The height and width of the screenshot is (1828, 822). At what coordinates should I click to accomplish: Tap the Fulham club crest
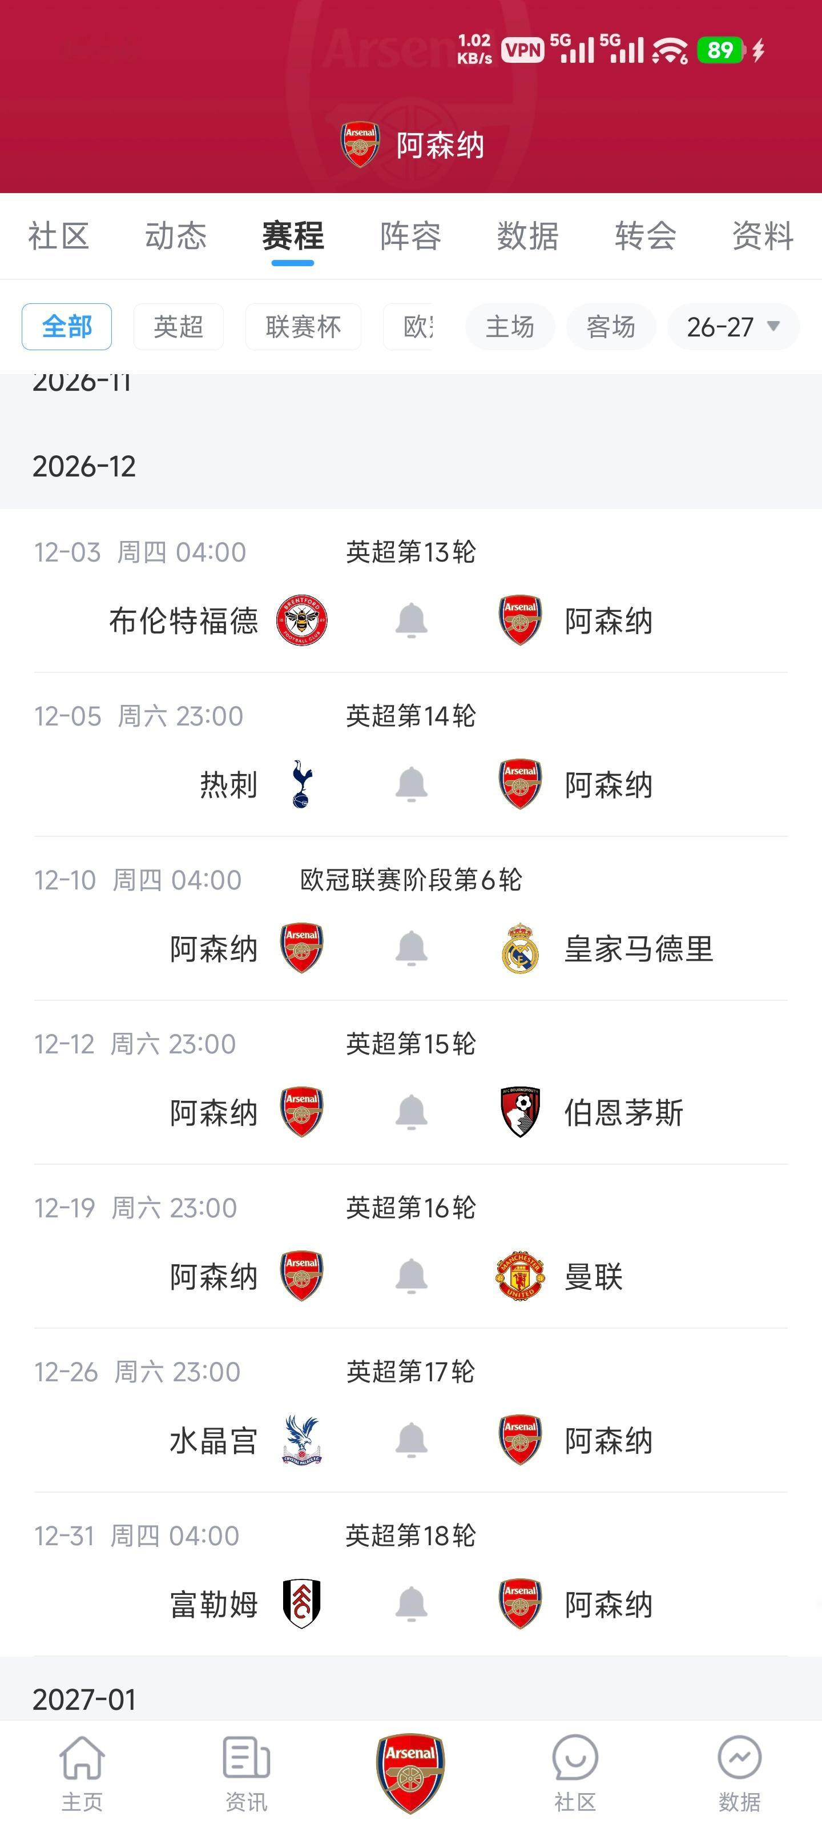(301, 1603)
